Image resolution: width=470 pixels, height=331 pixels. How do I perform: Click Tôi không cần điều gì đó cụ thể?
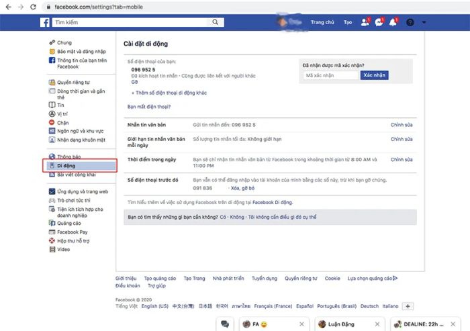[282, 217]
